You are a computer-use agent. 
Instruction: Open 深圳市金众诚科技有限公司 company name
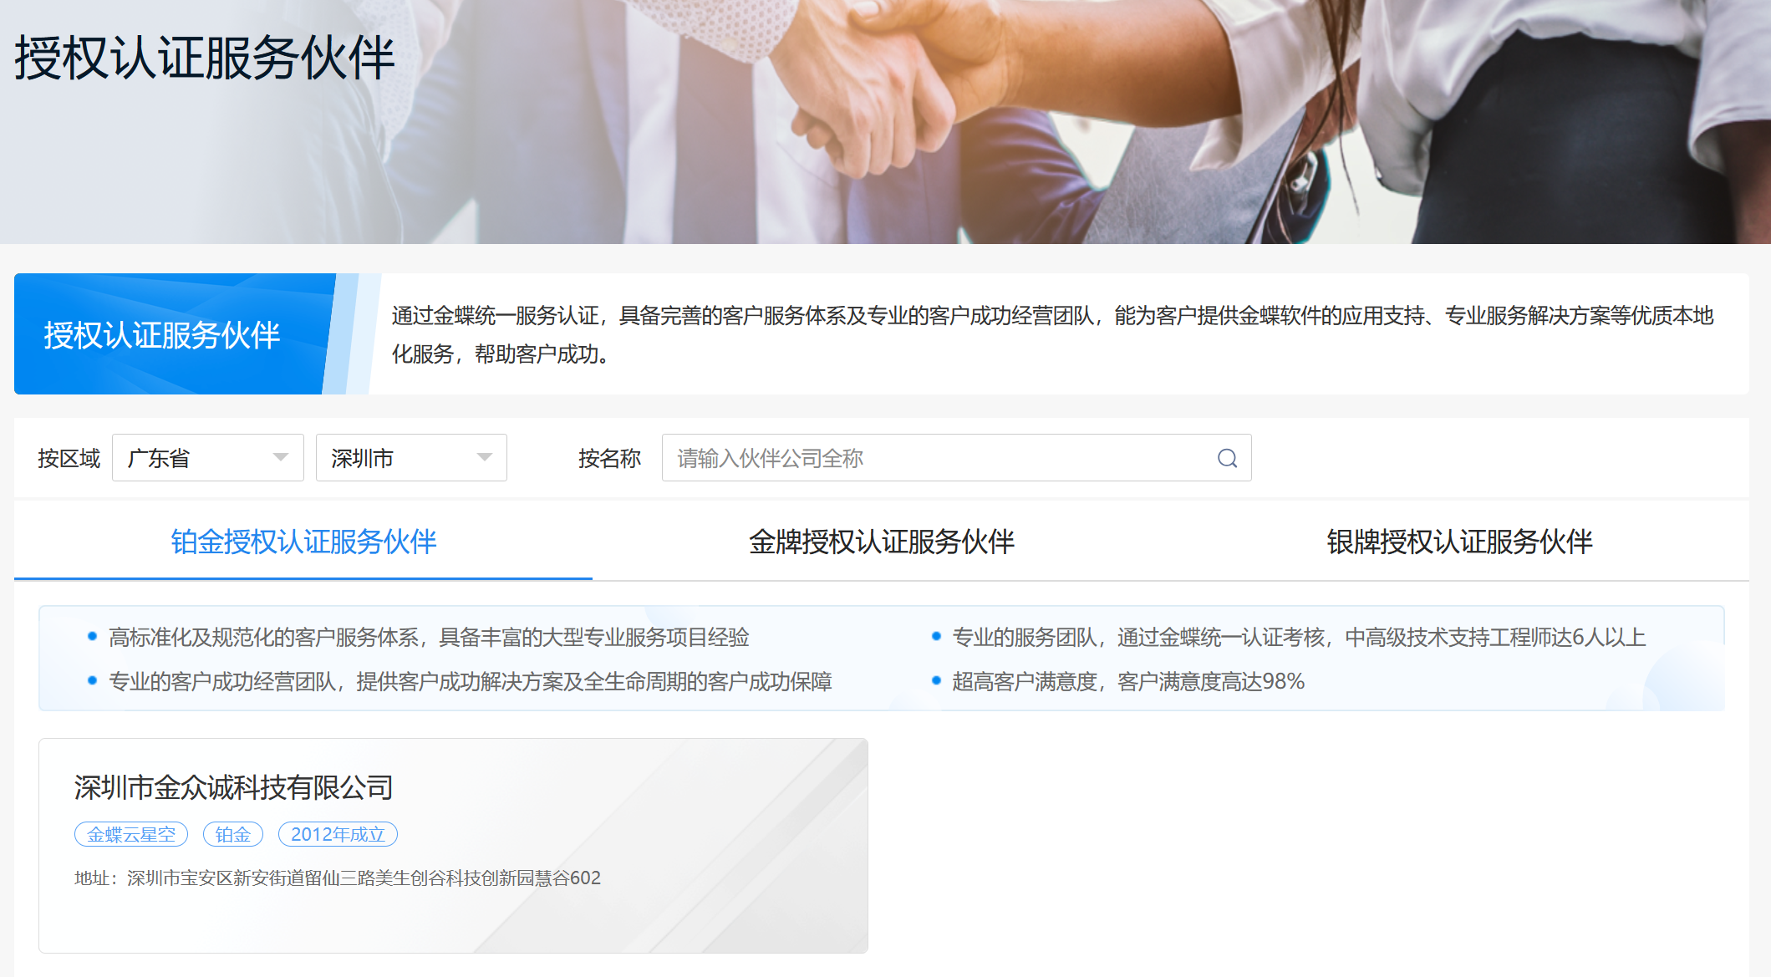point(234,787)
